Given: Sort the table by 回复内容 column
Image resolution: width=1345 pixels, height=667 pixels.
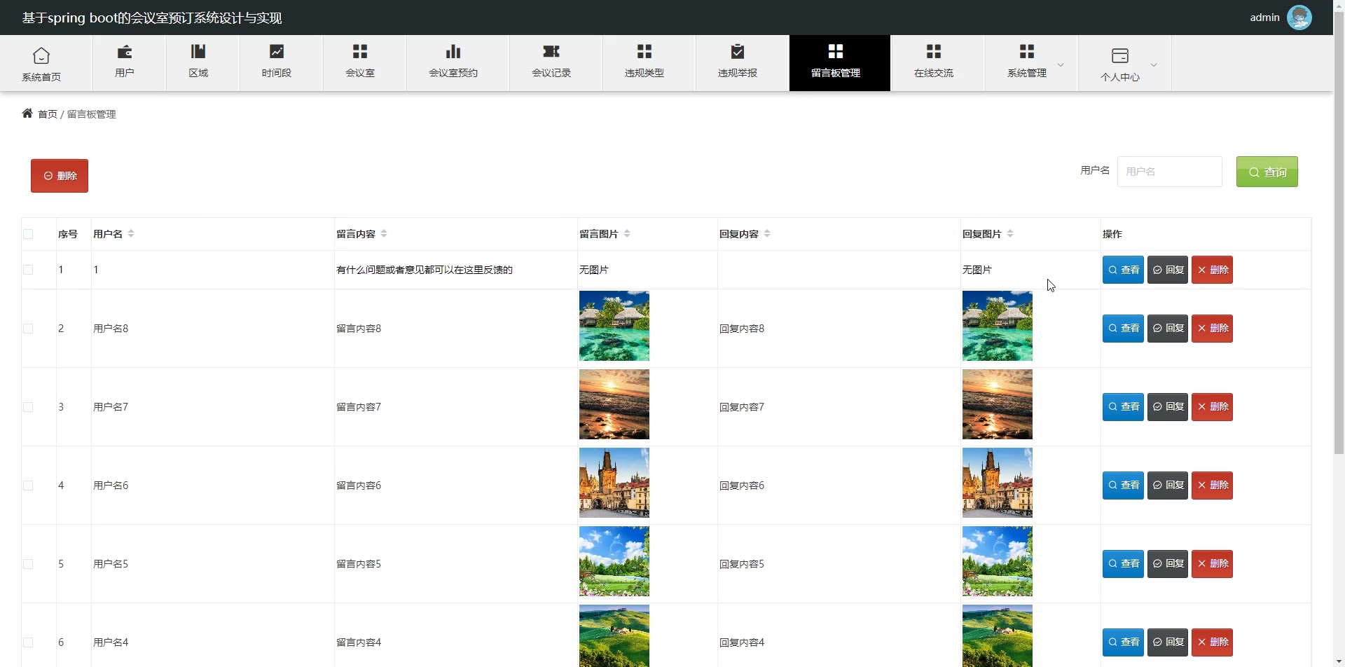Looking at the screenshot, I should click(767, 234).
